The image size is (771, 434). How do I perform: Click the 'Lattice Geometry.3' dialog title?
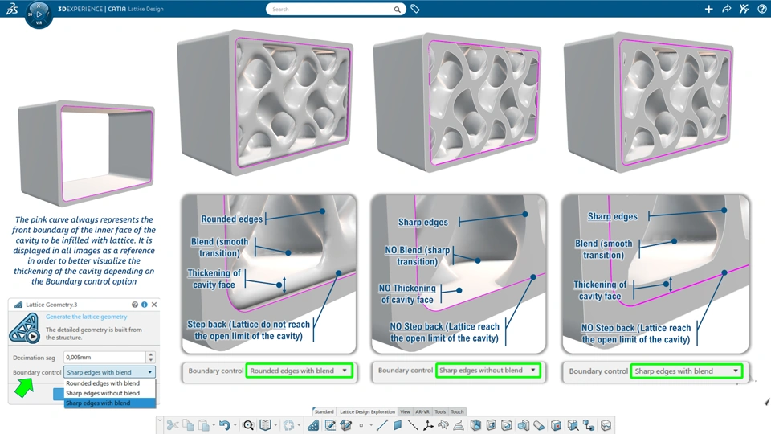coord(51,305)
